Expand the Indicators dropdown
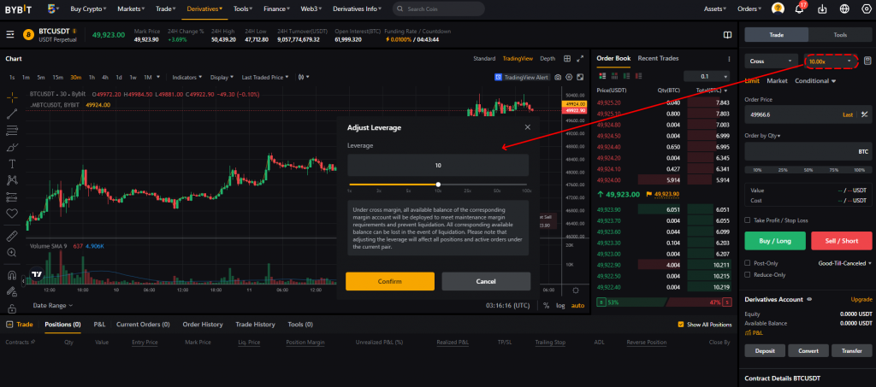 point(186,77)
